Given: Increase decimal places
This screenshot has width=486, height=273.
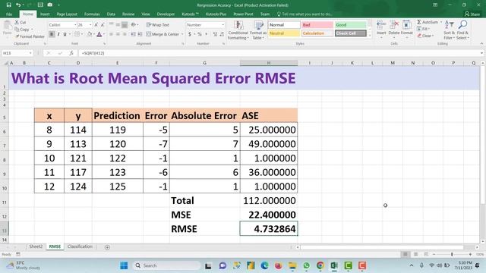Looking at the screenshot, I should point(215,34).
